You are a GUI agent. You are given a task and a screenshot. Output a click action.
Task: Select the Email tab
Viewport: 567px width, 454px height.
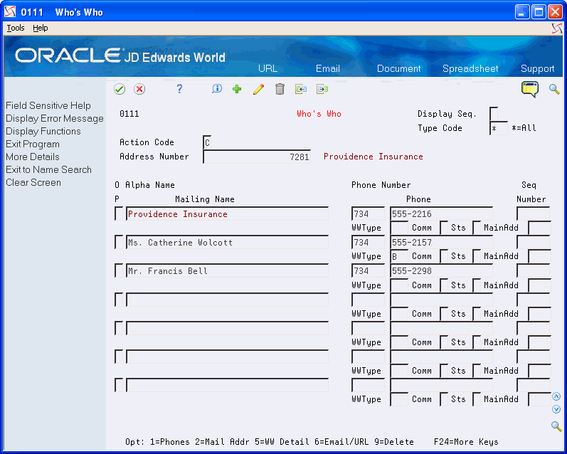point(328,69)
